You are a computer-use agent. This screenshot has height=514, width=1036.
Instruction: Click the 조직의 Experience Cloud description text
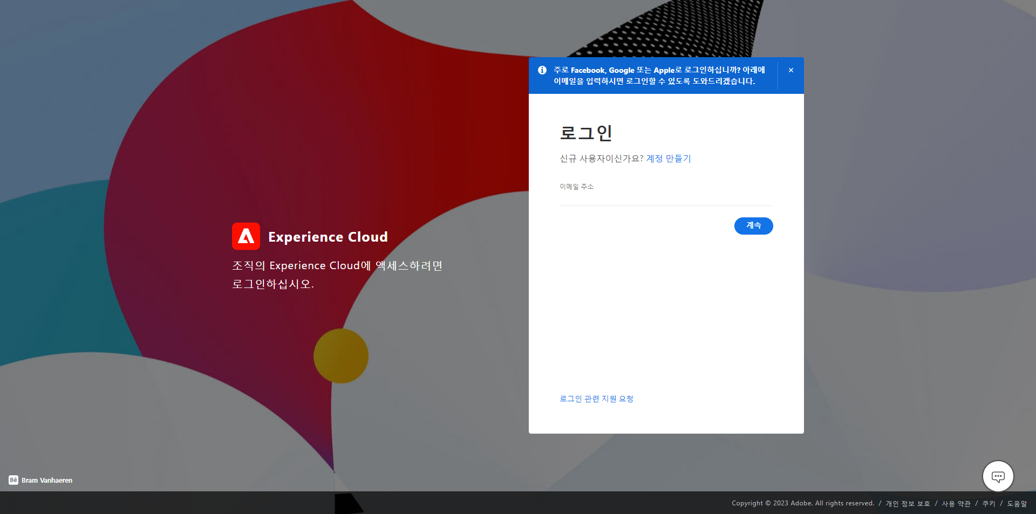337,275
